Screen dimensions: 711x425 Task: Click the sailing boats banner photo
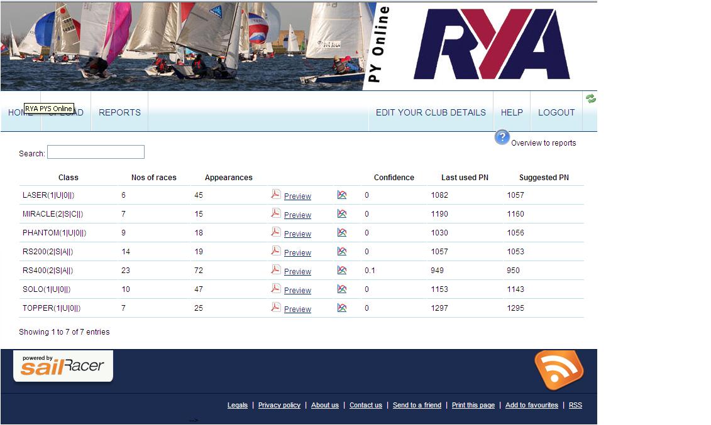click(188, 46)
